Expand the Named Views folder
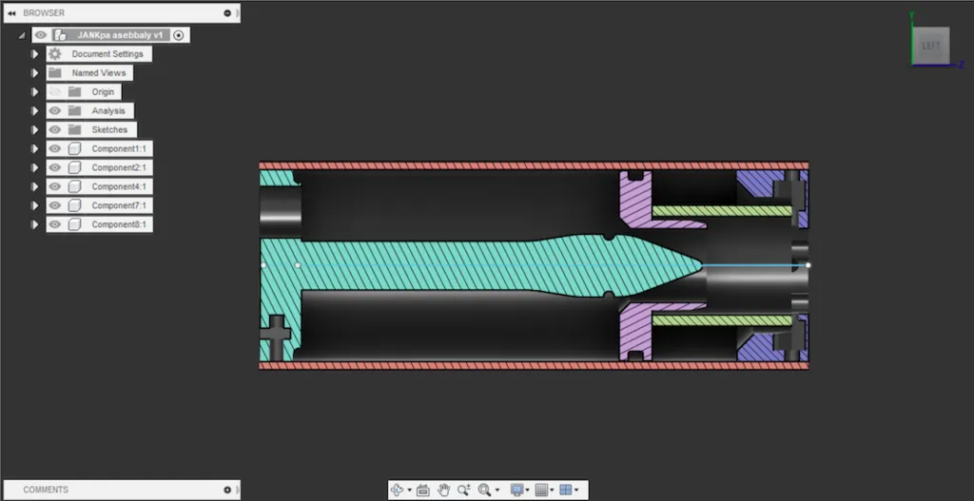974x501 pixels. pyautogui.click(x=35, y=73)
